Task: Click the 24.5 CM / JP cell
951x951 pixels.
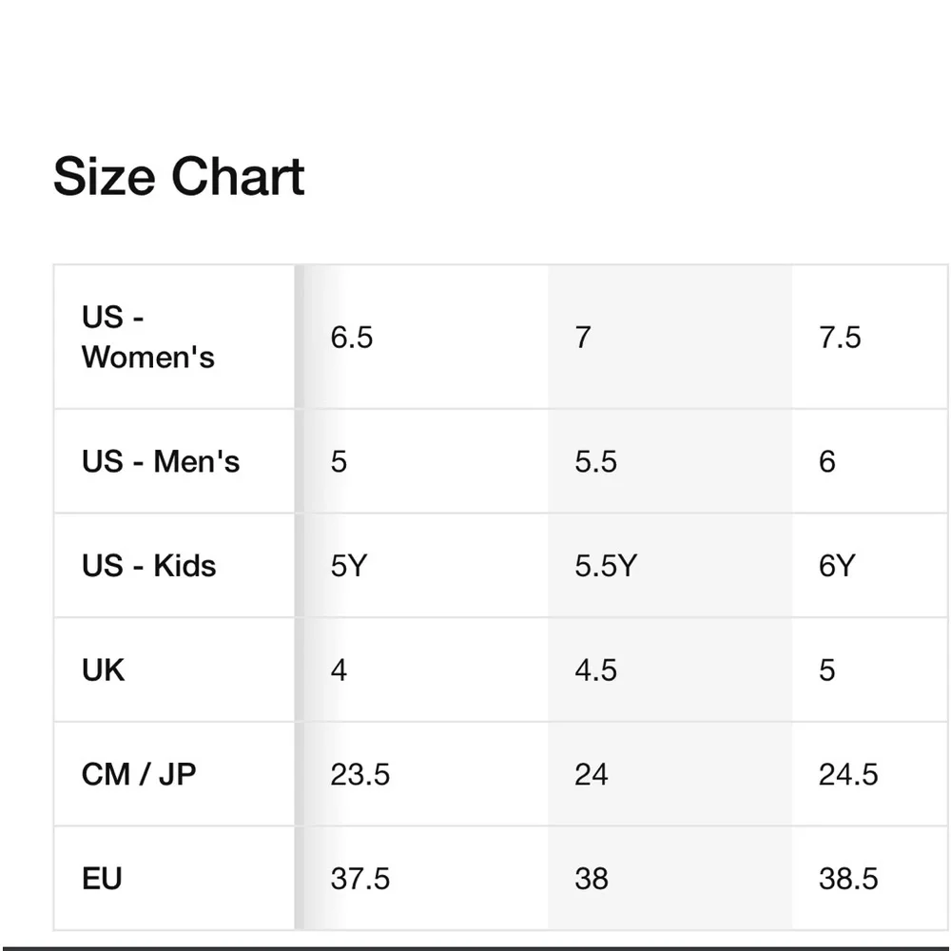Action: (x=848, y=774)
